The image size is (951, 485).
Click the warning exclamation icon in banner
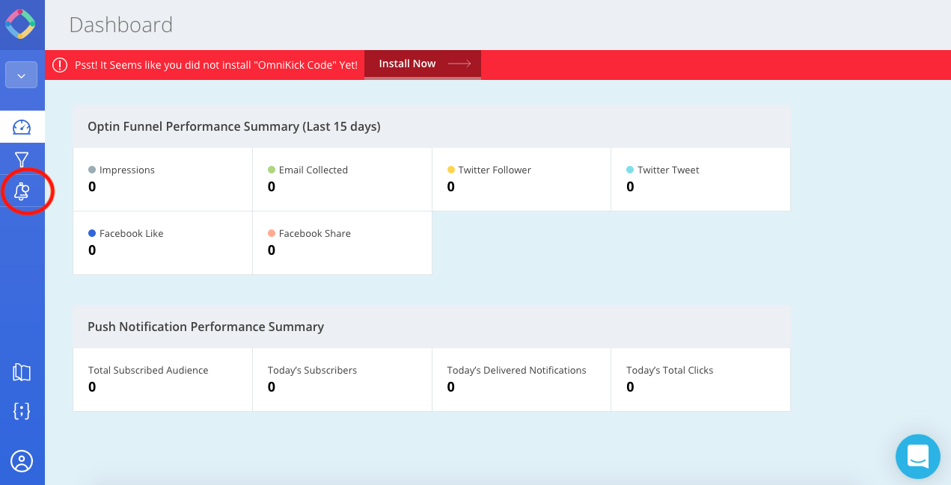pyautogui.click(x=60, y=65)
